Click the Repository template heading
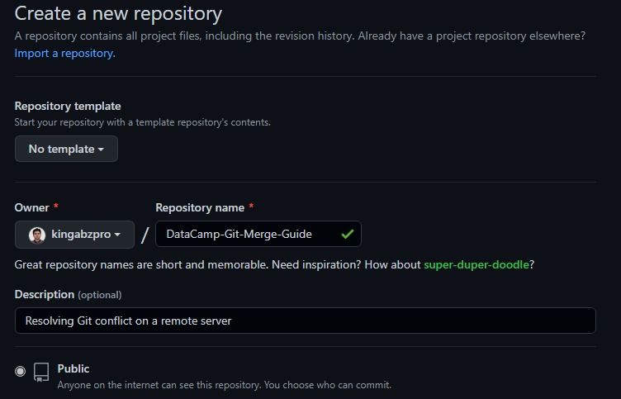This screenshot has height=399, width=621. click(x=68, y=107)
